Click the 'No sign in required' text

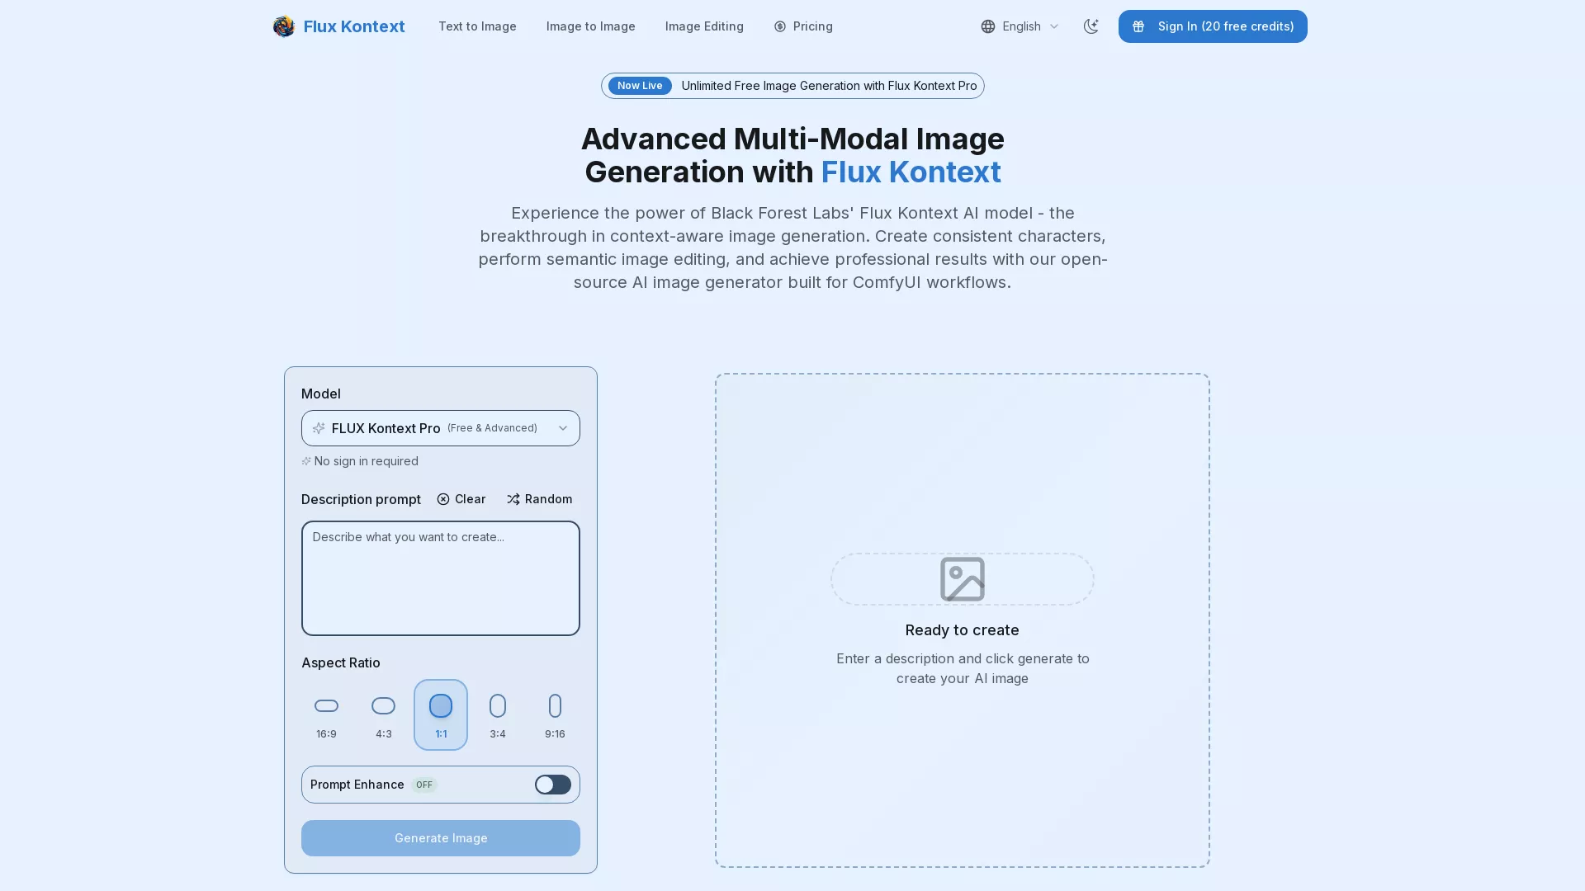pos(366,461)
